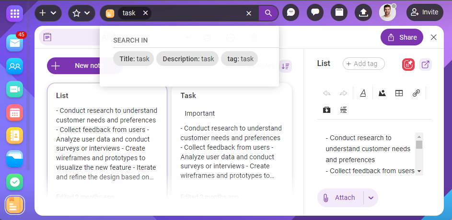Expand the plus create dropdown

(48, 13)
